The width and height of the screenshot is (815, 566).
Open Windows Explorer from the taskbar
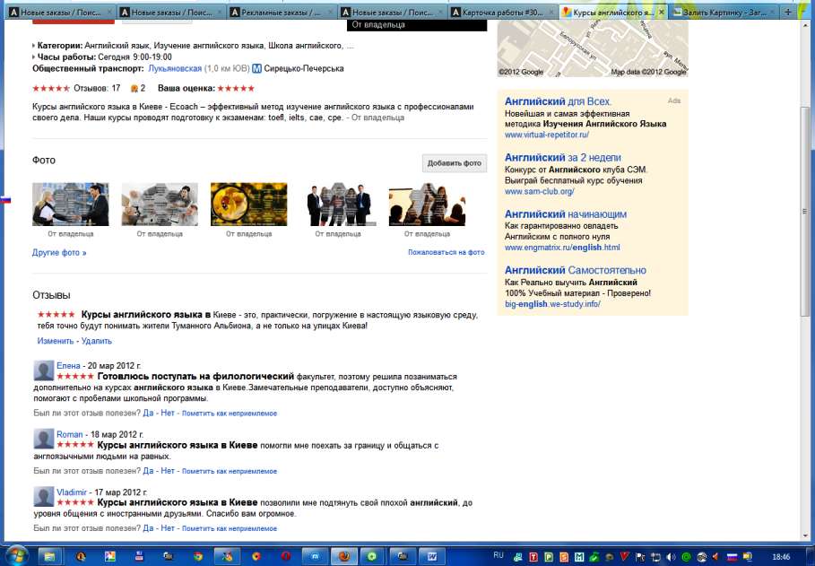48,556
